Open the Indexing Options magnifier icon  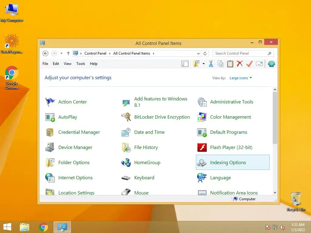202,163
